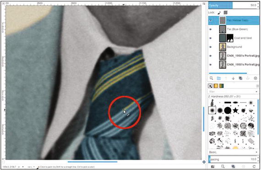Click the Opacity value spinner arrows
The width and height of the screenshot is (261, 170).
click(x=258, y=5)
